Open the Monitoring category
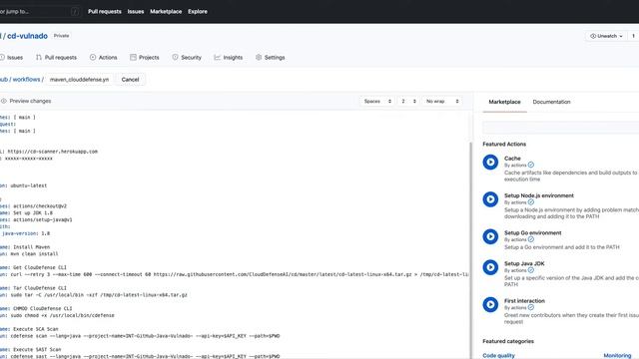This screenshot has width=639, height=359. click(617, 355)
